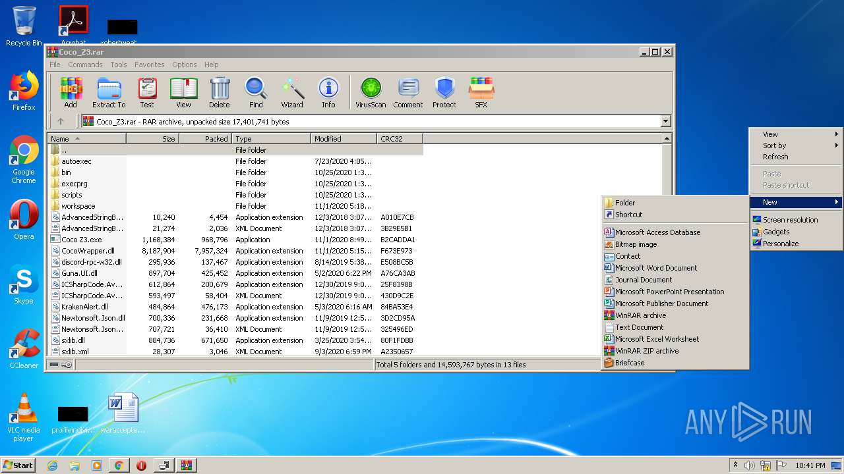Open the volume icon in system tray
Screen dimensions: 844x474
click(x=750, y=465)
